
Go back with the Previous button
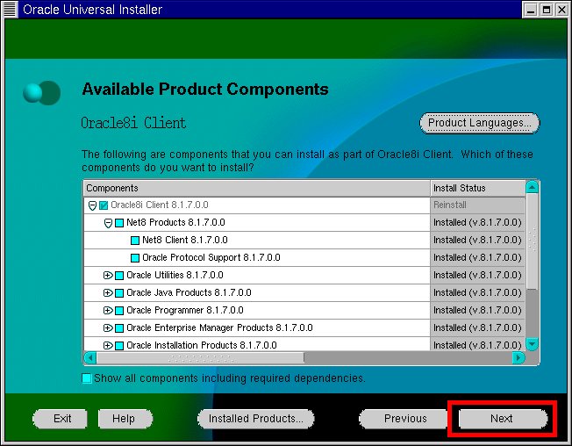(x=405, y=418)
